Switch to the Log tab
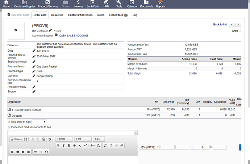The image size is (250, 164). click(x=135, y=15)
